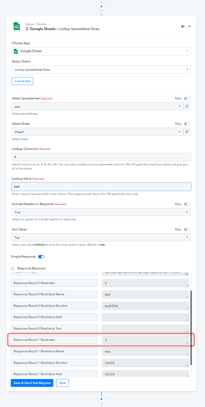
Task: Click the Google Sheets logo in the step header
Action: [x=17, y=26]
